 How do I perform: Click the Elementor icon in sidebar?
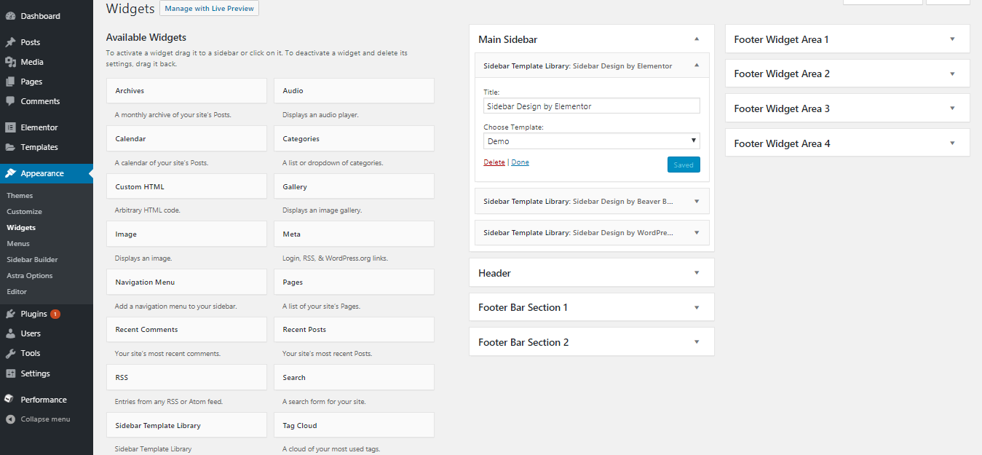[x=10, y=127]
